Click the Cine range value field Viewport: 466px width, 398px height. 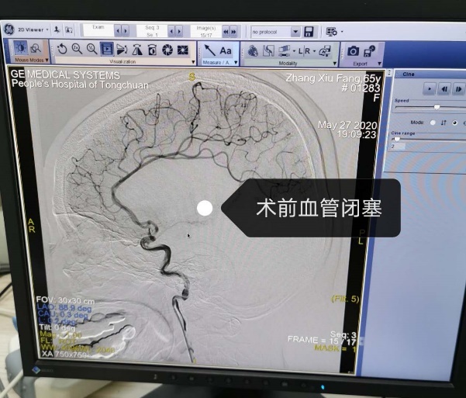click(398, 147)
